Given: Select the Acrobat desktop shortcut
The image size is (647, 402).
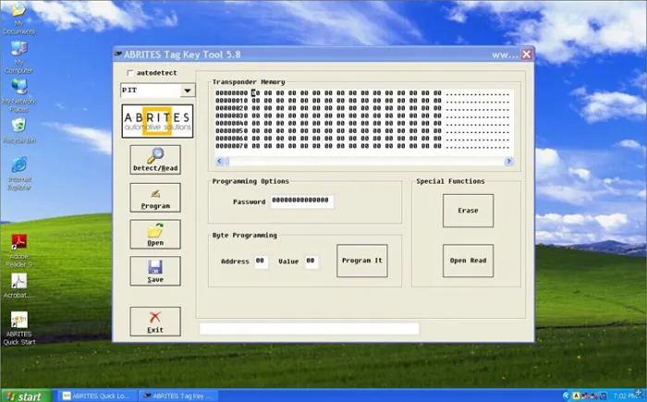Looking at the screenshot, I should (18, 286).
